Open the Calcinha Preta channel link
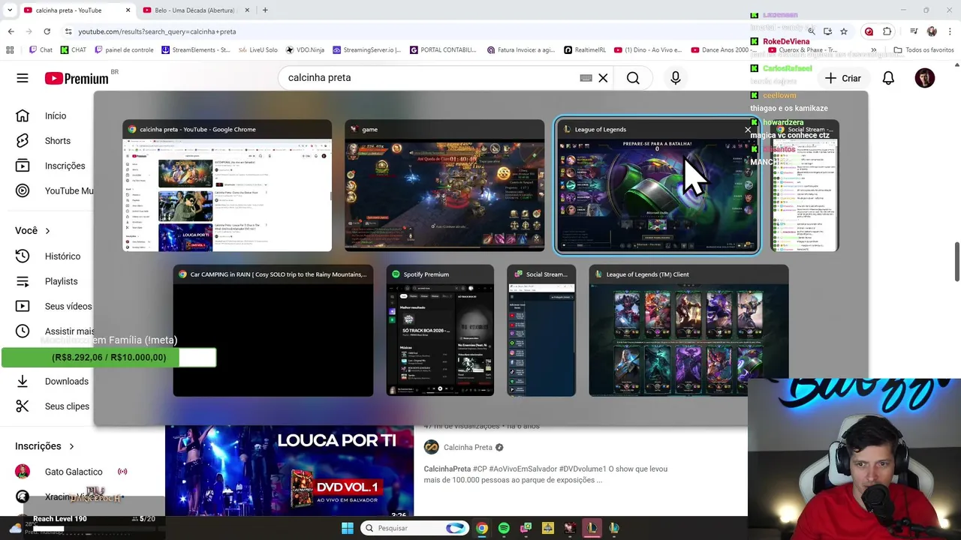The height and width of the screenshot is (540, 961). click(468, 448)
